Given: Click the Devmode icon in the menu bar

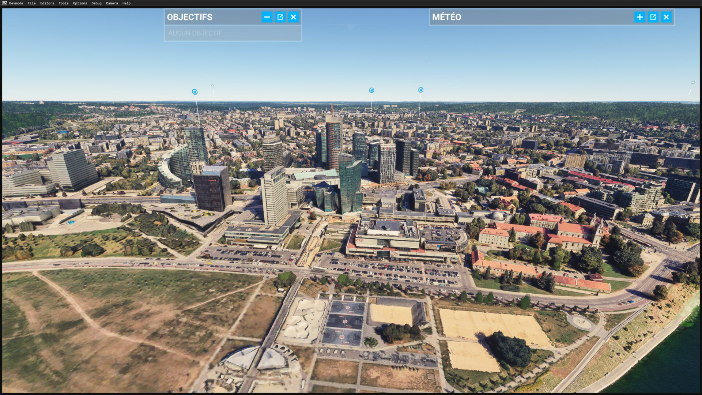Looking at the screenshot, I should [5, 3].
